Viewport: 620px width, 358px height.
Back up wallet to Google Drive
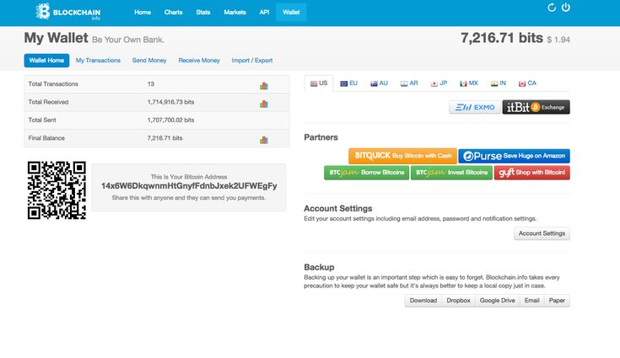[496, 300]
